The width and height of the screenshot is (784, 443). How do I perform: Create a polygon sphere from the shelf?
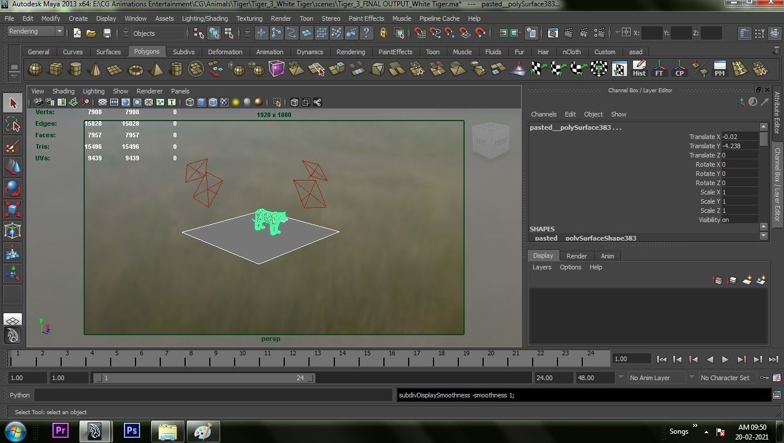[x=36, y=69]
